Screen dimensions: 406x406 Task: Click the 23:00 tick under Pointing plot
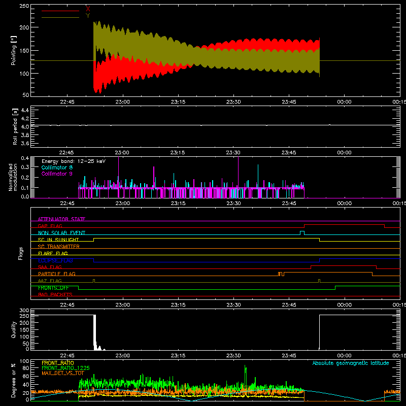[x=122, y=102]
